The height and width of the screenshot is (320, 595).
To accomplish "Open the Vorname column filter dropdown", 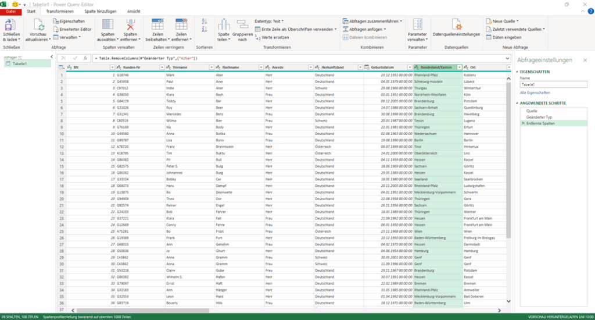I will click(x=210, y=67).
